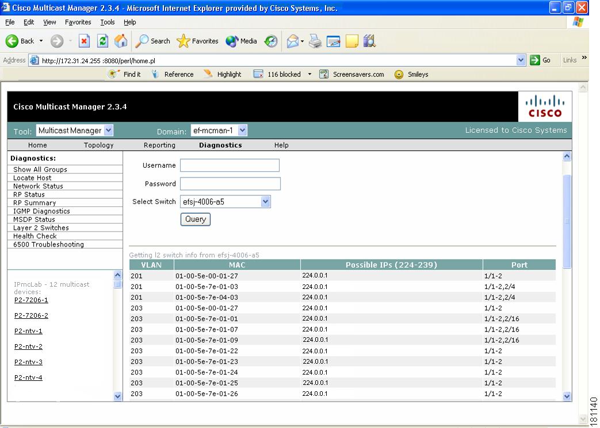Click the browser Forward arrow icon
Image resolution: width=600 pixels, height=428 pixels.
[57, 41]
